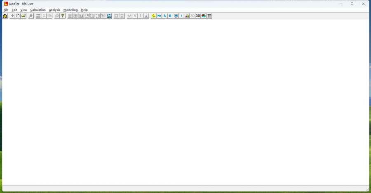Click the blue 'i' info icon

click(181, 16)
